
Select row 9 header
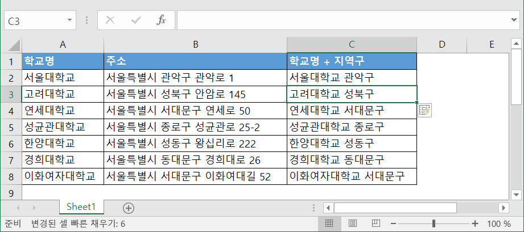click(11, 193)
